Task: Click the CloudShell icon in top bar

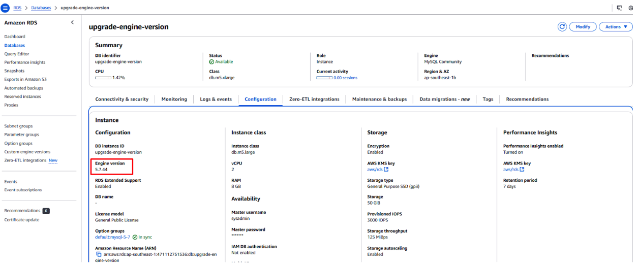Action: coord(619,8)
